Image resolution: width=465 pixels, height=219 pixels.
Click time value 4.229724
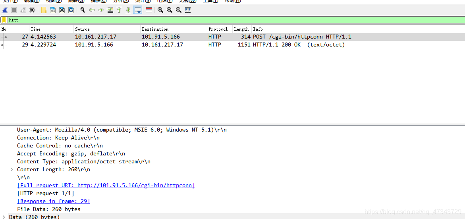43,45
